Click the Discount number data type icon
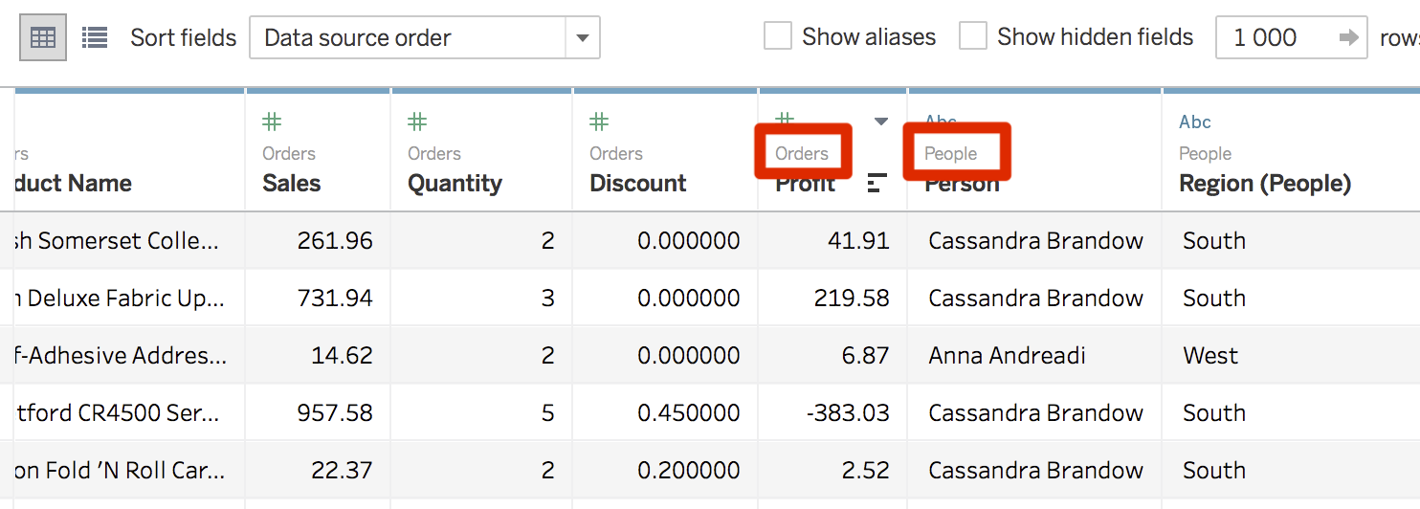The height and width of the screenshot is (509, 1420). [599, 122]
